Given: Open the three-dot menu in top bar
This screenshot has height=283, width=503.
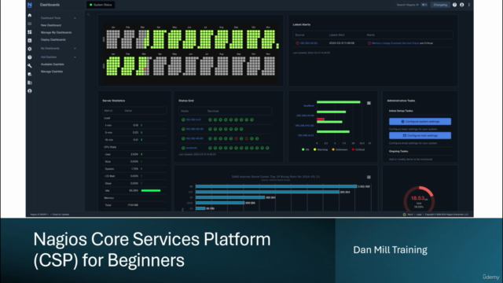Looking at the screenshot, I should [x=469, y=5].
